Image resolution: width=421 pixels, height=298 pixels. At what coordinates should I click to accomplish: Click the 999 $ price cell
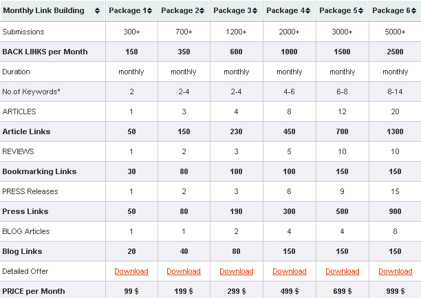pyautogui.click(x=395, y=291)
